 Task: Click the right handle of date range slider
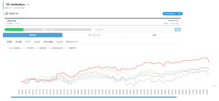click(177, 97)
